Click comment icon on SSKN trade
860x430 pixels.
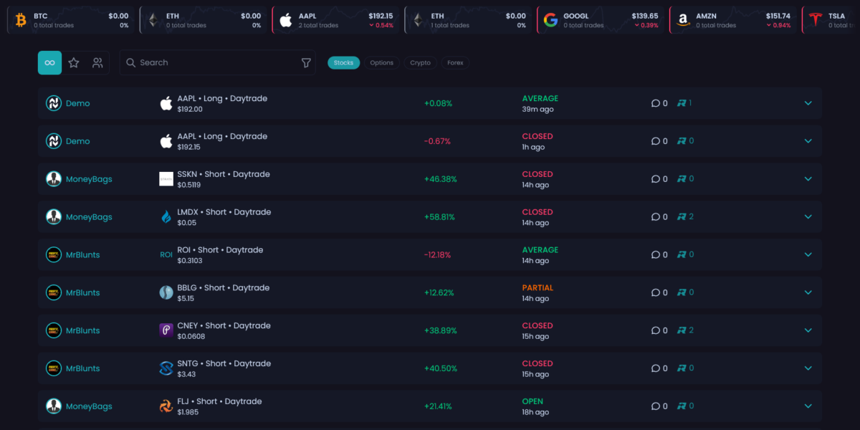(x=655, y=179)
